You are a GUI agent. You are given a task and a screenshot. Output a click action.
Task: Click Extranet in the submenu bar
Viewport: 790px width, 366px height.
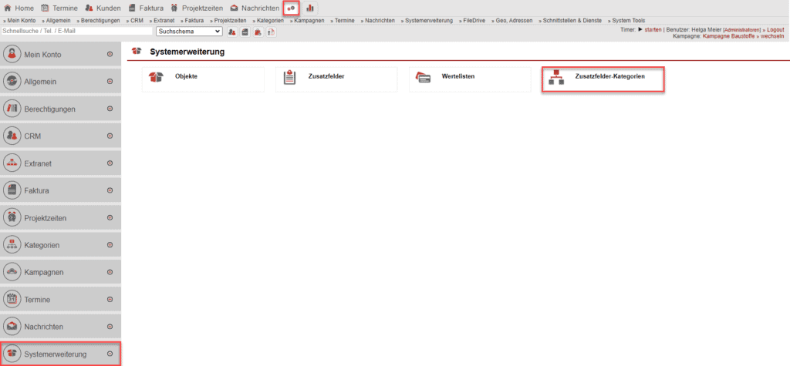162,21
